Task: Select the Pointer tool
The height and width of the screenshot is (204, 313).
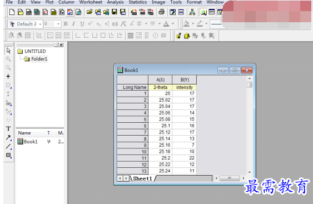Action: [8, 51]
